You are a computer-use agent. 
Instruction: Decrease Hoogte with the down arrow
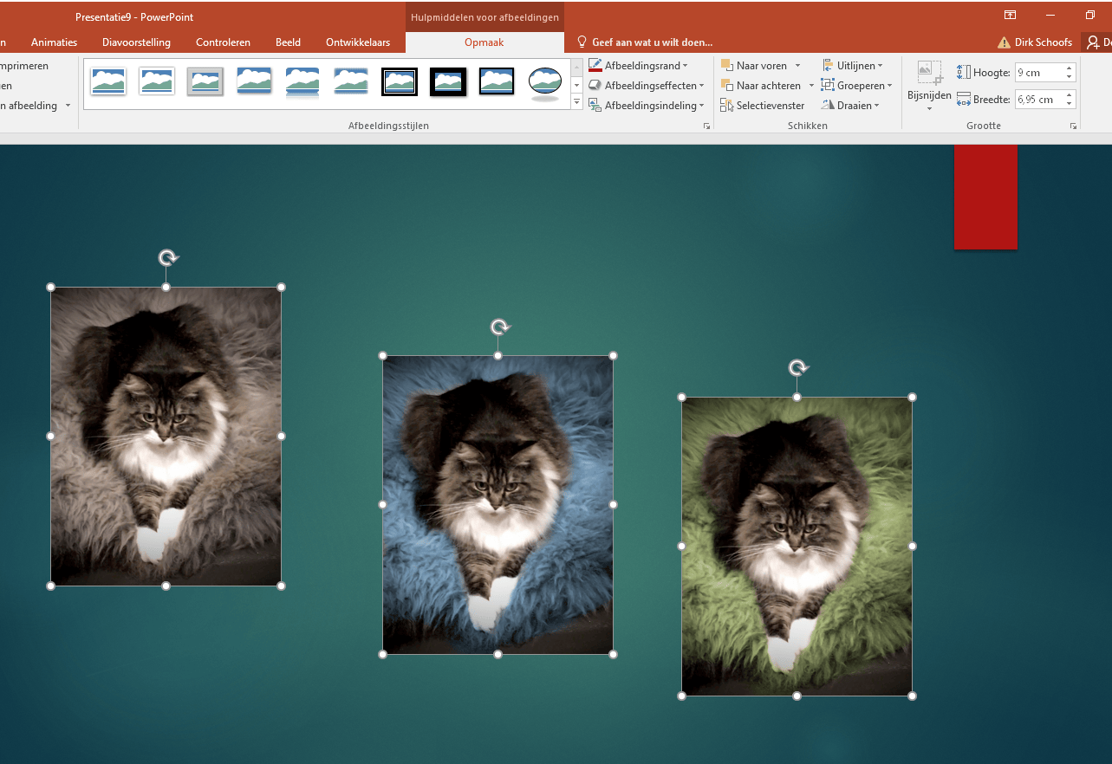coord(1070,78)
